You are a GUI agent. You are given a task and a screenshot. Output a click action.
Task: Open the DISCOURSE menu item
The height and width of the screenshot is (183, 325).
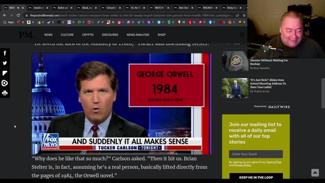(110, 35)
